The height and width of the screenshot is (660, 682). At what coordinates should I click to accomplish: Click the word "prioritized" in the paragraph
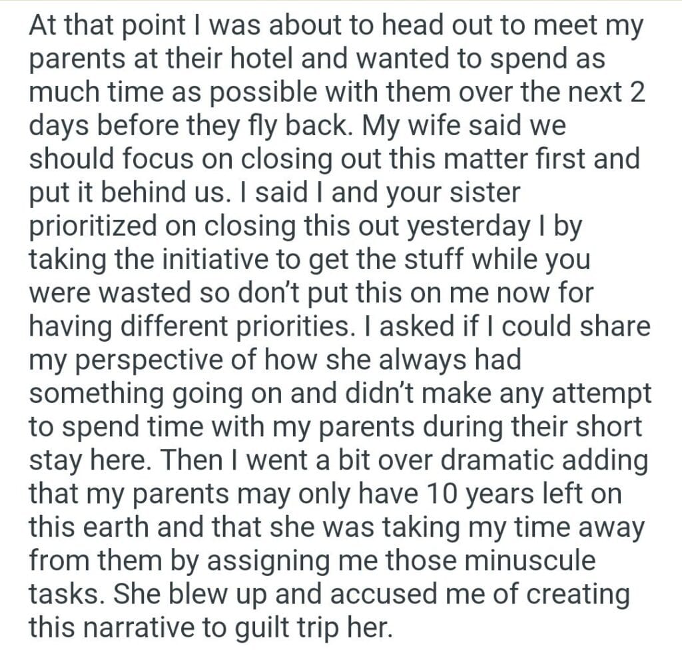tap(101, 226)
